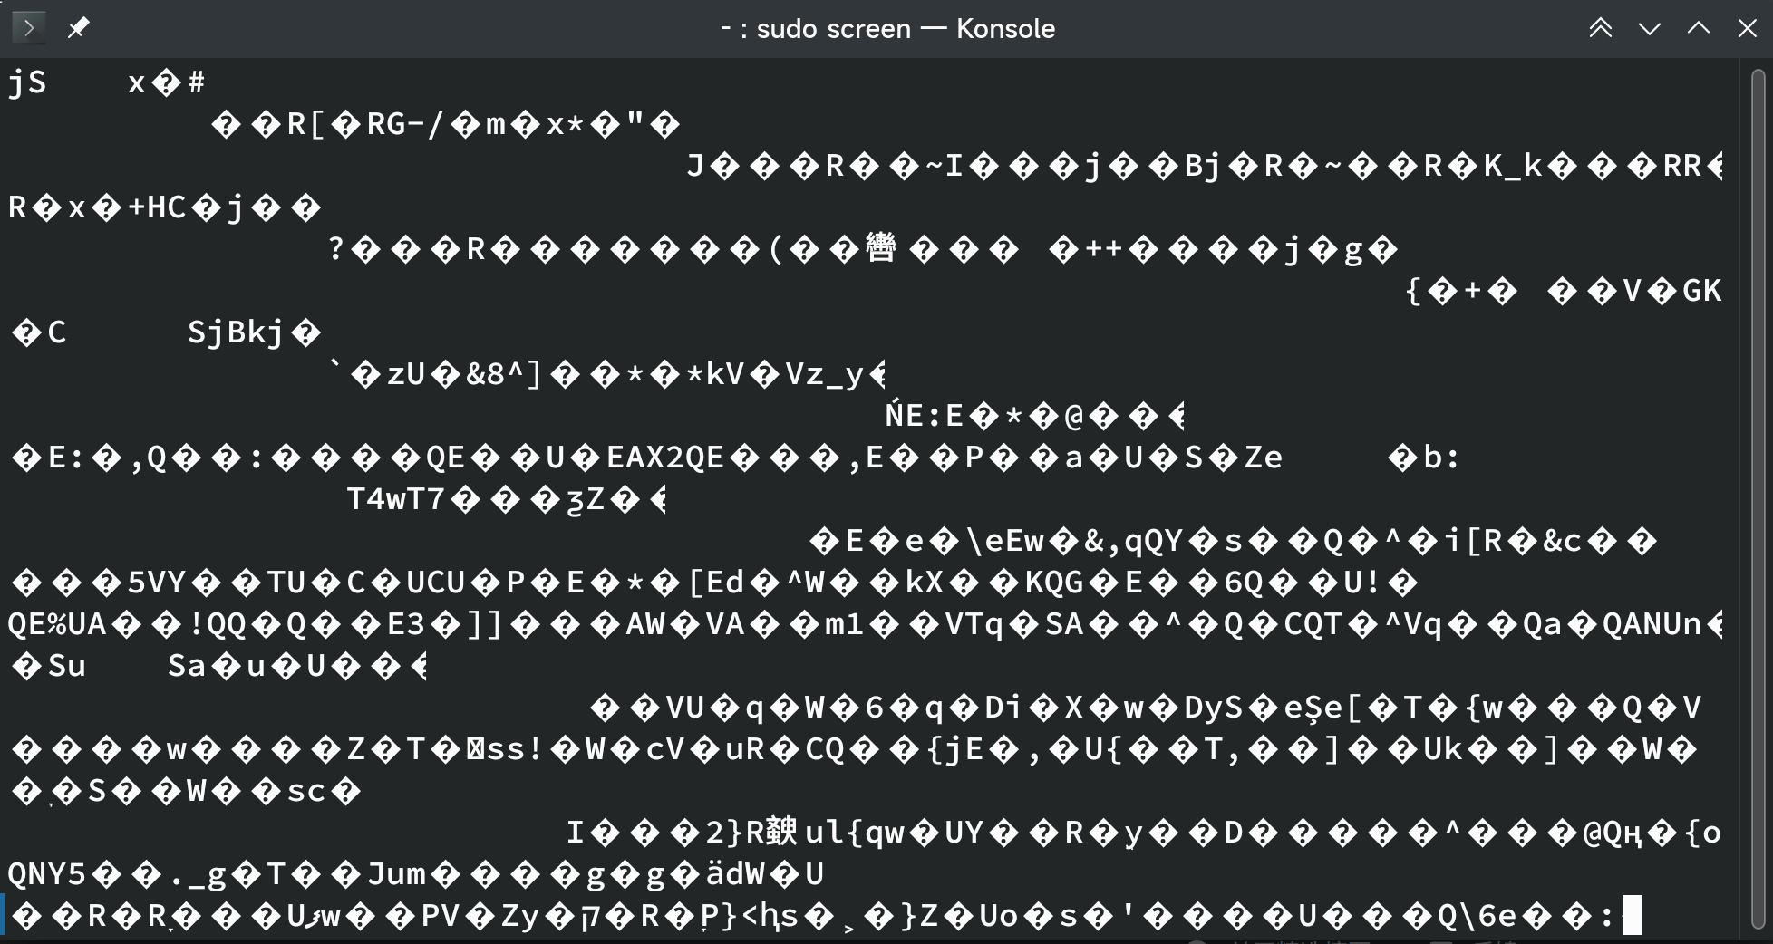Click the 'EAX2QE' text in the terminal
Screen dimensions: 1773x944
coord(665,458)
